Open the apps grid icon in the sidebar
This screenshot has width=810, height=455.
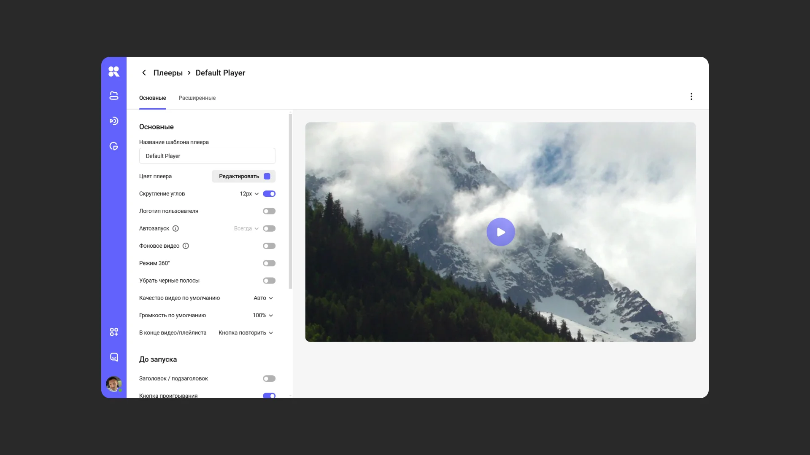(114, 332)
